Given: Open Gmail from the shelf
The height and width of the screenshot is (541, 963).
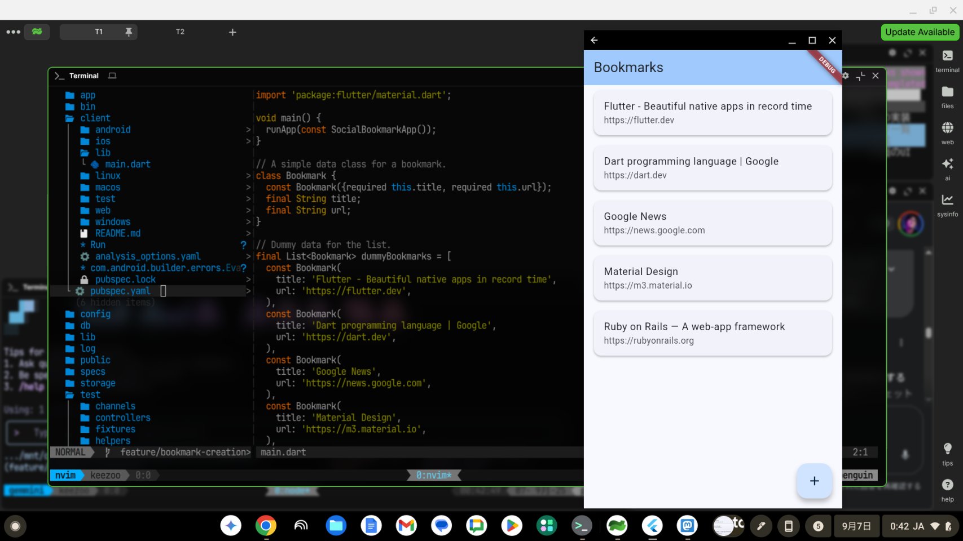Looking at the screenshot, I should [406, 526].
